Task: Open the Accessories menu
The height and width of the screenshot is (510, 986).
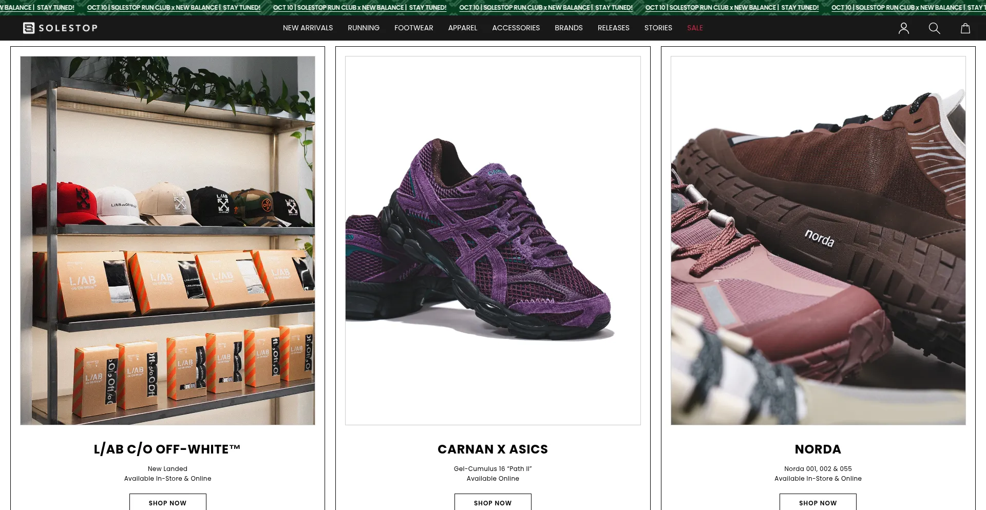Action: pyautogui.click(x=516, y=28)
